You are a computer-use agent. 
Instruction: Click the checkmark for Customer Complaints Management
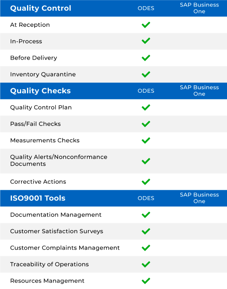pos(146,248)
